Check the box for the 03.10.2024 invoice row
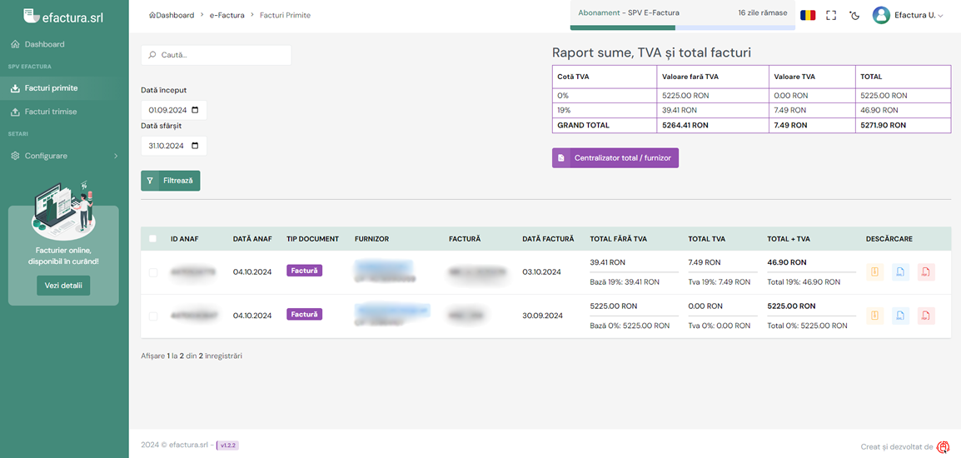This screenshot has width=961, height=458. pyautogui.click(x=152, y=272)
